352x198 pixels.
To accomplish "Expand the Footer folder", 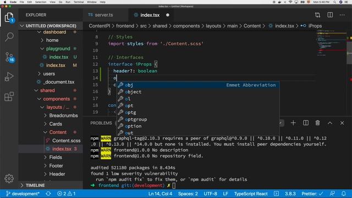I will pos(56,166).
